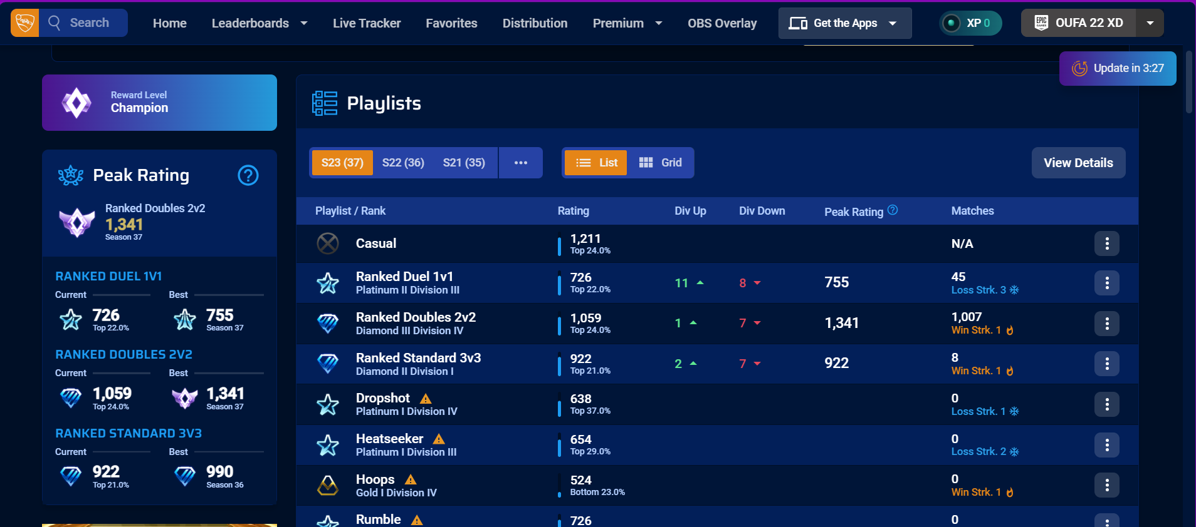Open the OBS Overlay page
1196x527 pixels.
tap(722, 23)
